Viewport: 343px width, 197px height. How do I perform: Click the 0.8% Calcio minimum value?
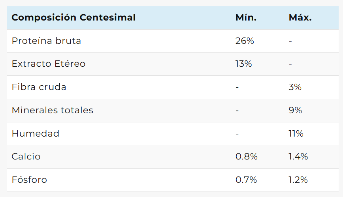[247, 156]
